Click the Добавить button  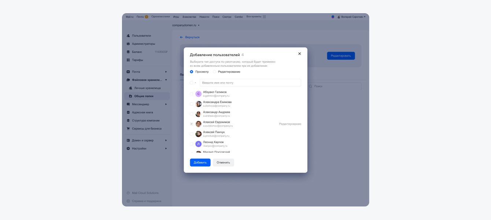click(200, 162)
